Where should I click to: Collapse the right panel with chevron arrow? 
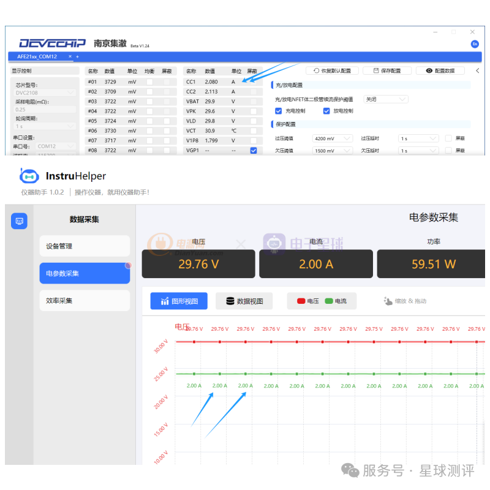pos(477,70)
